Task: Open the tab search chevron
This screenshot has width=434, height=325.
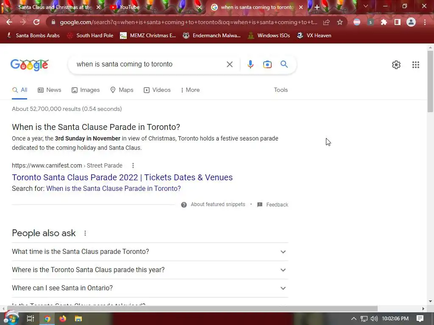Action: tap(366, 6)
